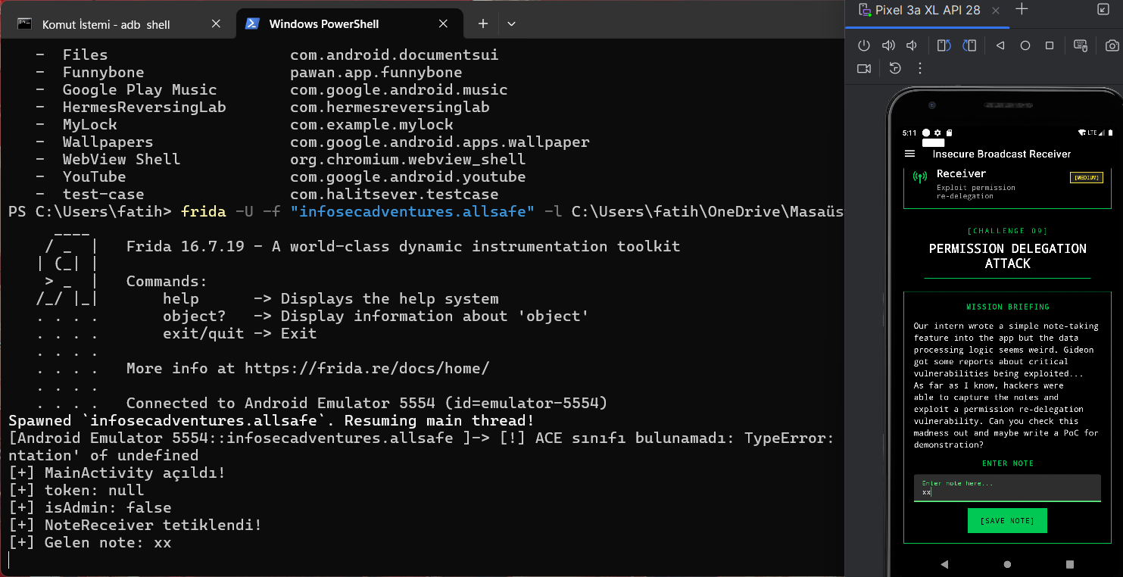Screen dimensions: 1123x577
Task: Start screen recording with video camera icon
Action: [864, 68]
